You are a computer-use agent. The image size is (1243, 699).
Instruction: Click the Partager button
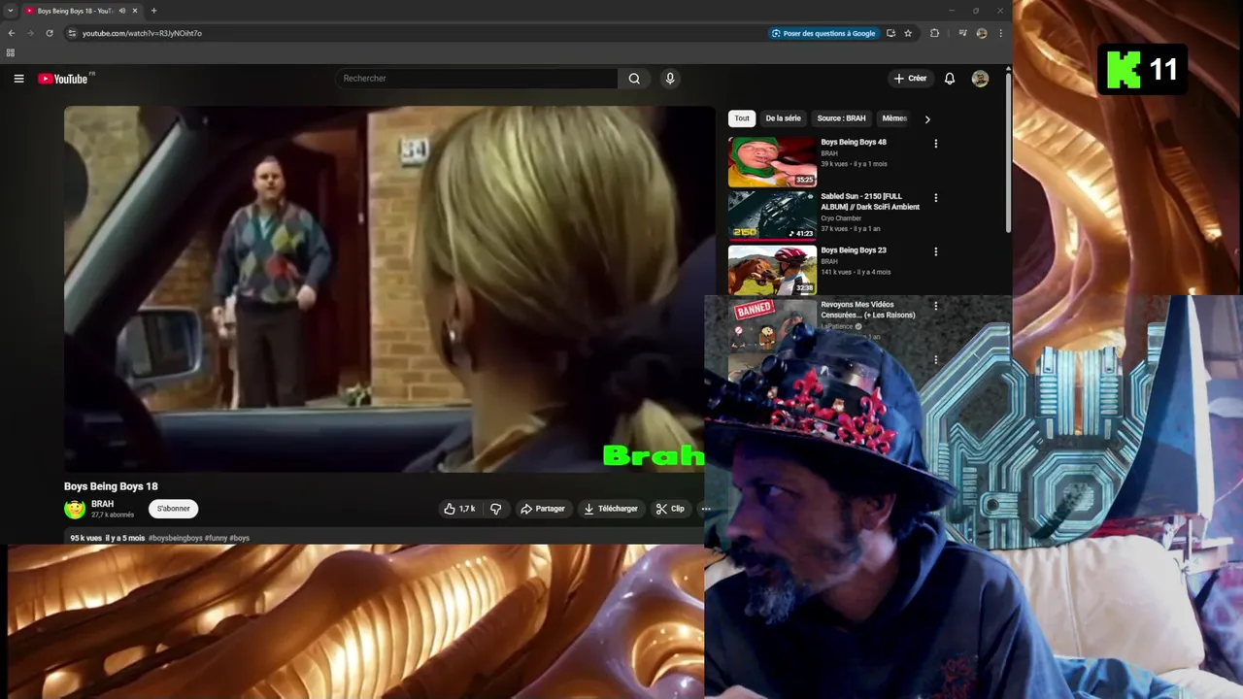click(542, 509)
